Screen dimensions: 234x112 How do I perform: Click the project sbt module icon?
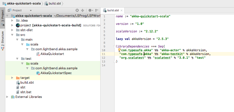(x=18, y=25)
